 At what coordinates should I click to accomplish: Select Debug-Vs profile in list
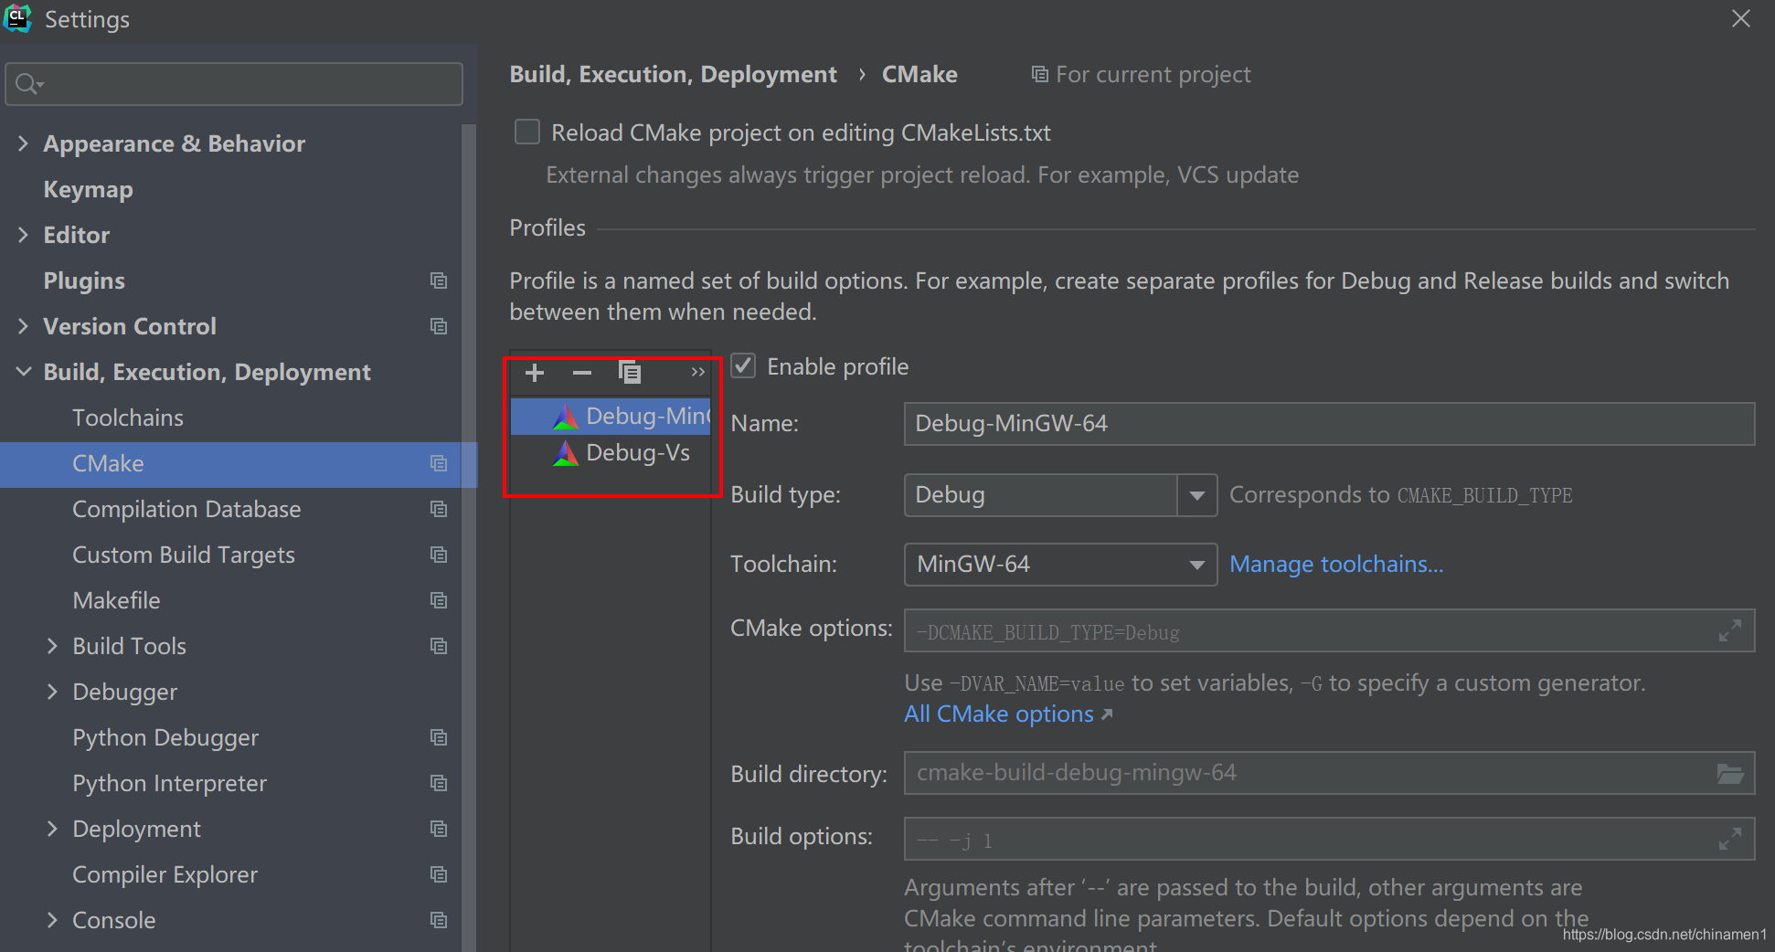tap(611, 453)
